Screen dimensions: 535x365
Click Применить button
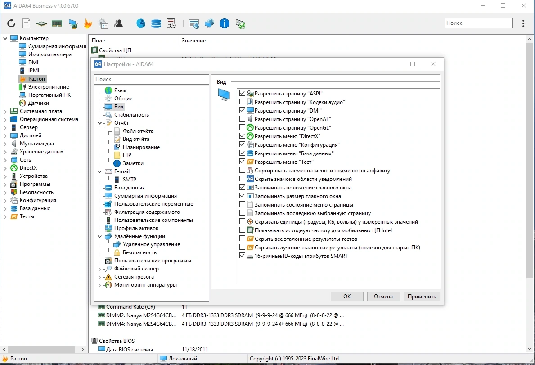422,297
